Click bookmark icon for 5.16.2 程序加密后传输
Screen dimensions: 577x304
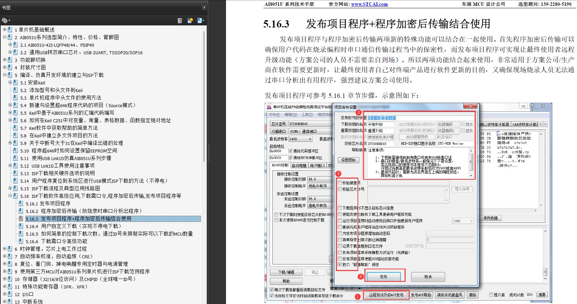21,211
